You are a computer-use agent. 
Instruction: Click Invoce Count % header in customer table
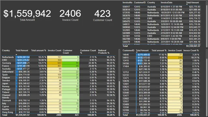pyautogui.click(x=191, y=50)
